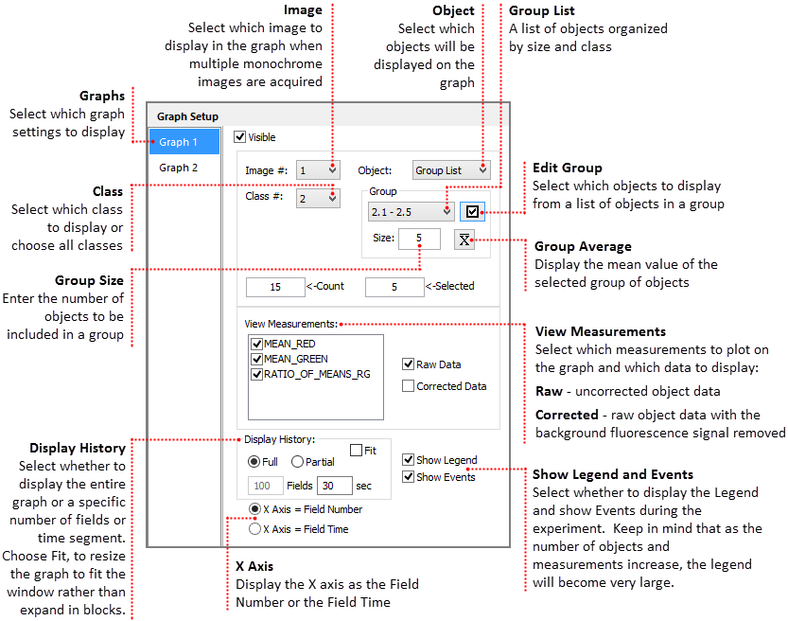Toggle Show Events off
Viewport: 788px width, 621px height.
tap(407, 476)
